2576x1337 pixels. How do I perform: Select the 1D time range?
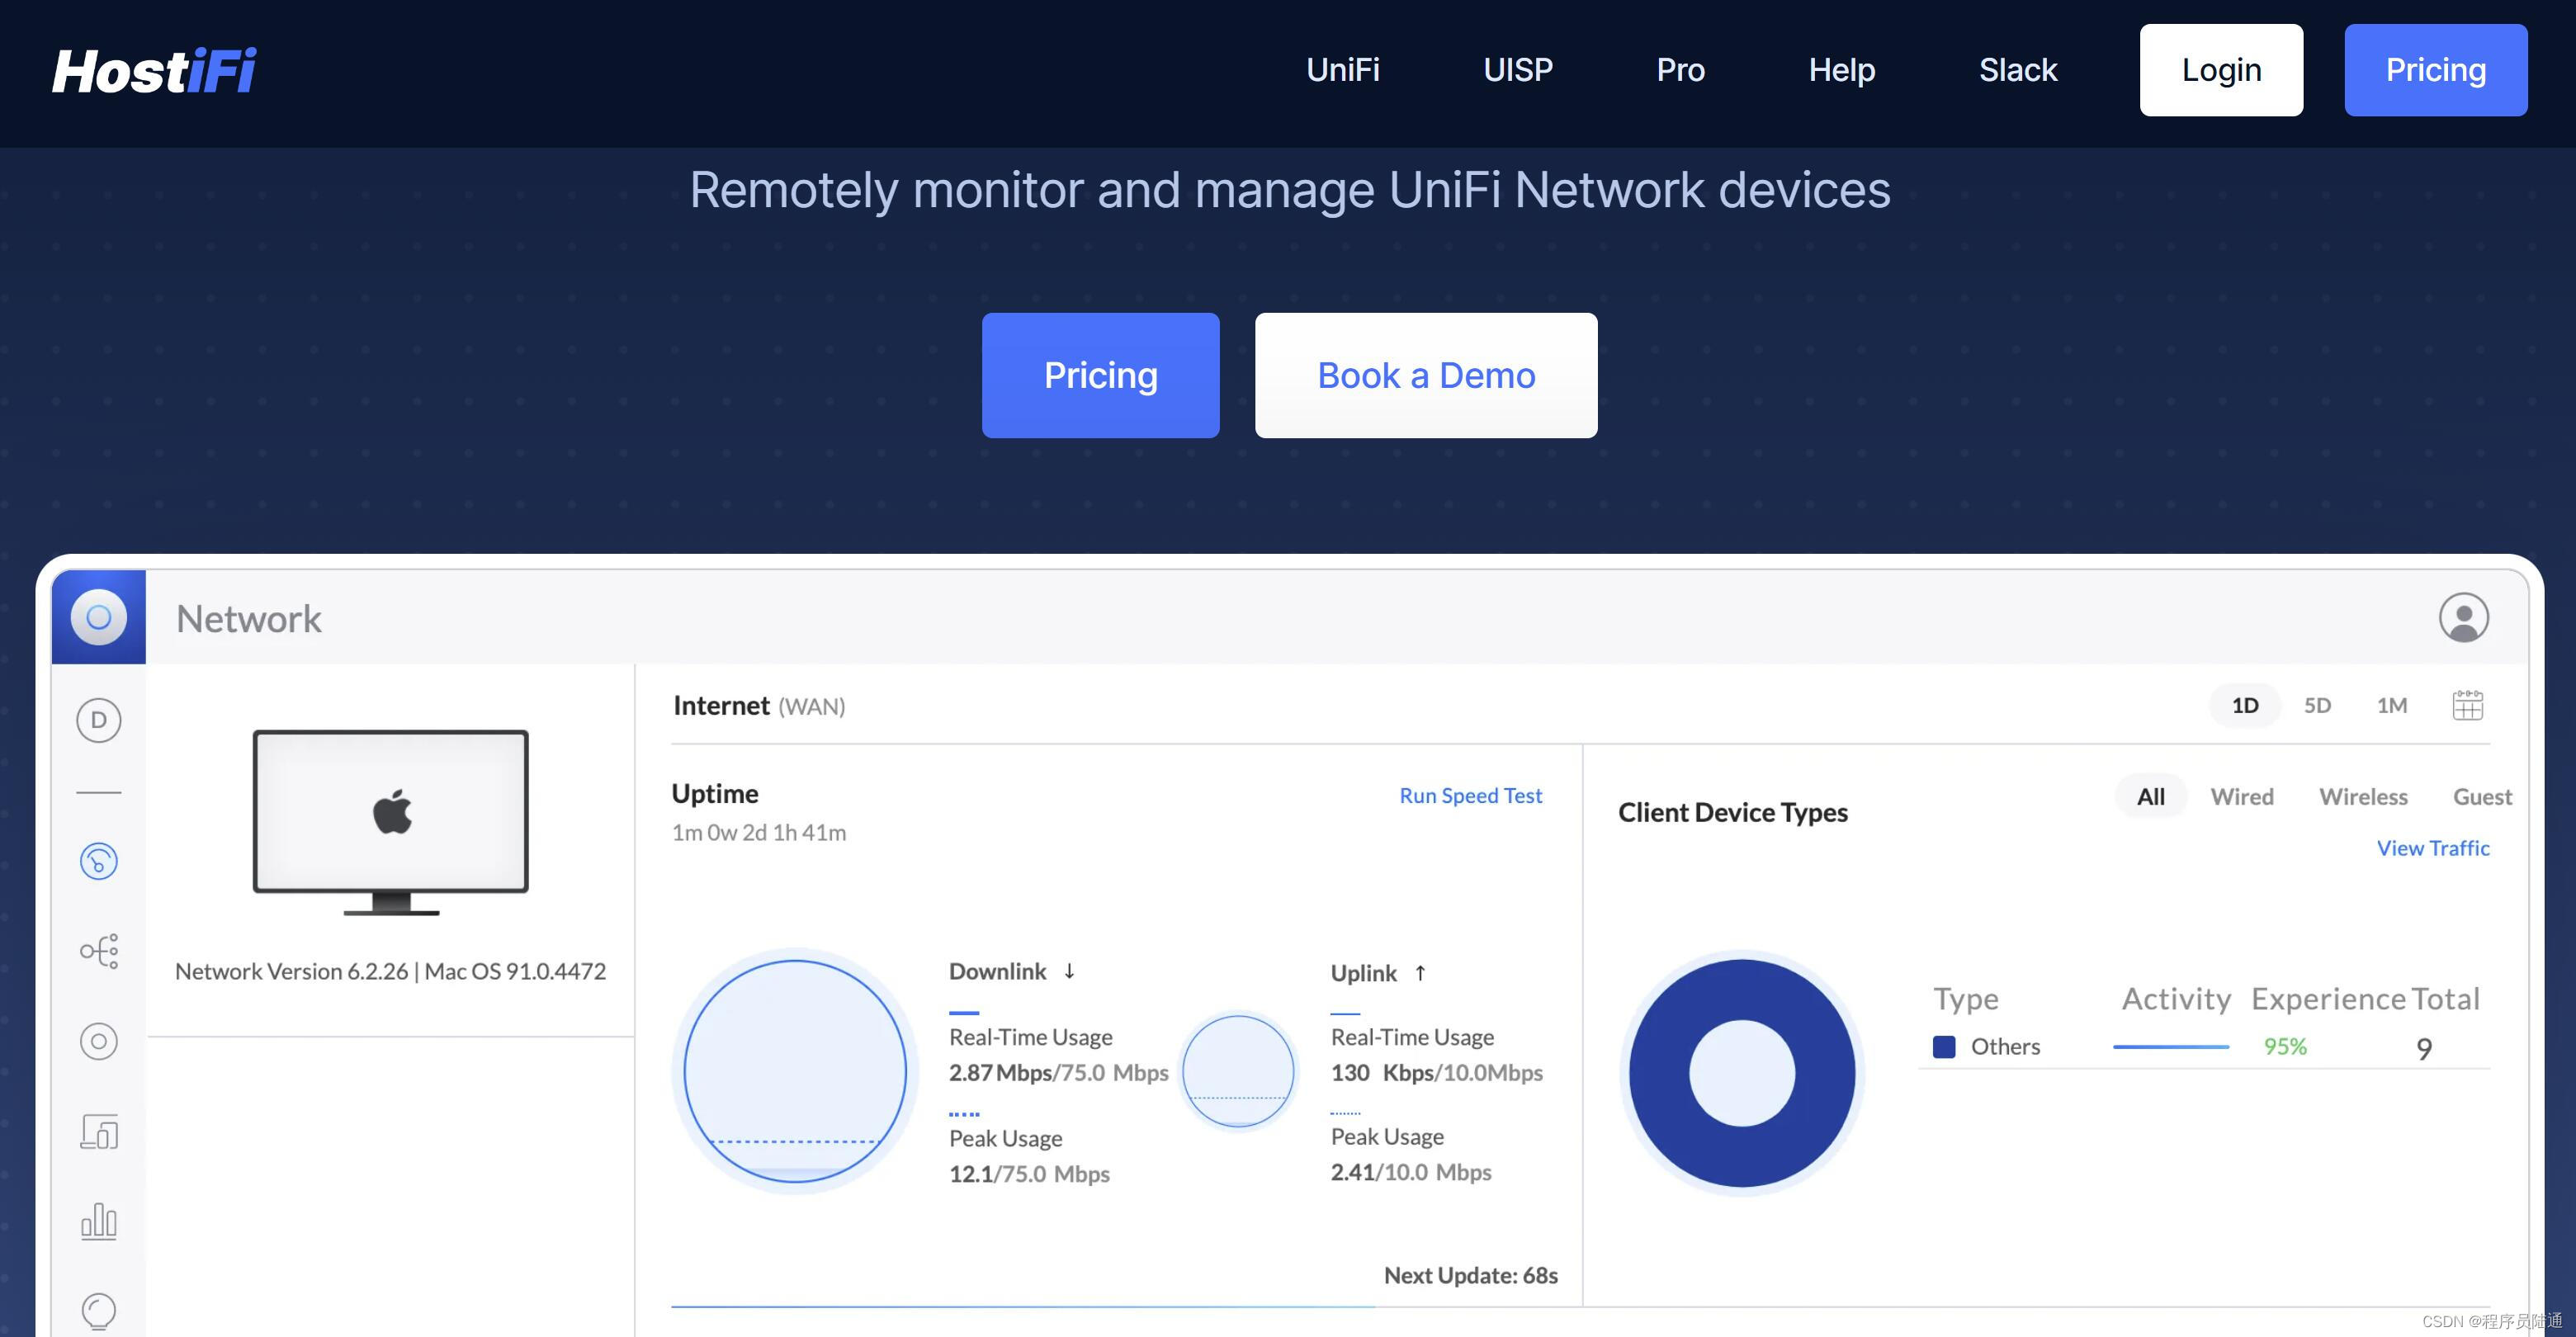2244,705
